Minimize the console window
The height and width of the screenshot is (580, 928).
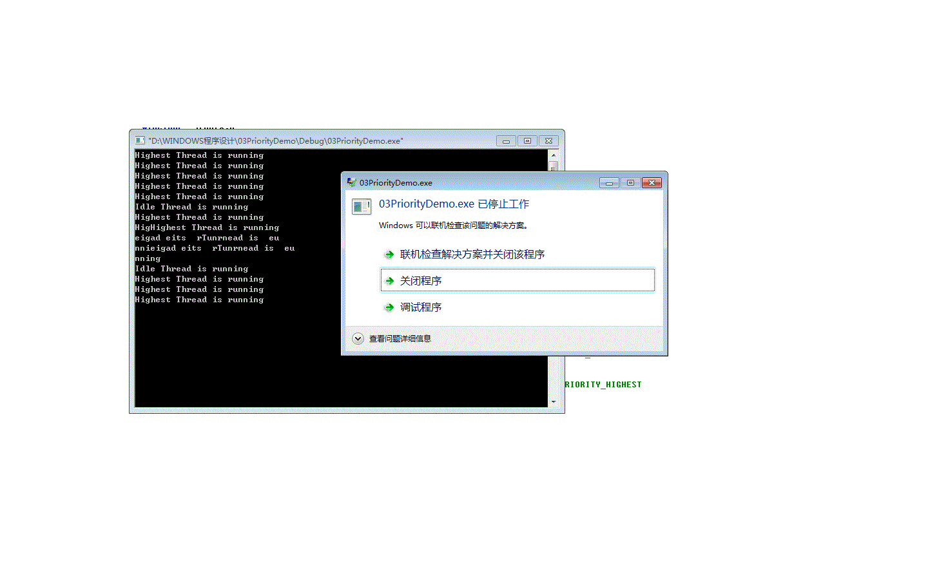[x=506, y=141]
